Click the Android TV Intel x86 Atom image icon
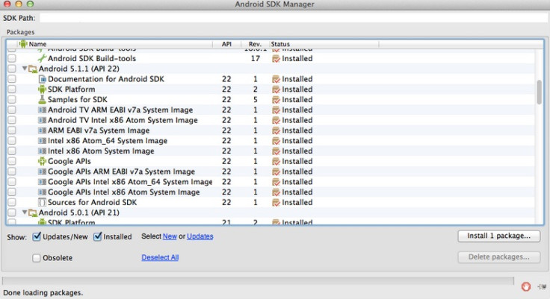550x299 pixels. pos(42,120)
